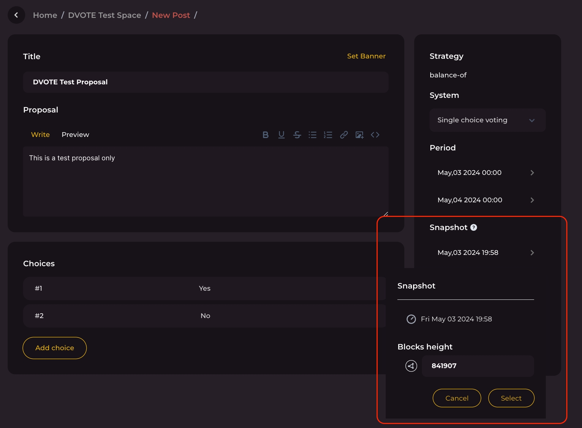Add an image to the proposal
Viewport: 582px width, 428px height.
[359, 135]
